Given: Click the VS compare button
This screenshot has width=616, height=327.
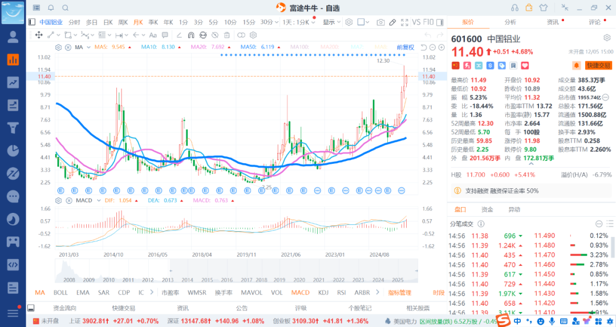Looking at the screenshot, I should 416,22.
